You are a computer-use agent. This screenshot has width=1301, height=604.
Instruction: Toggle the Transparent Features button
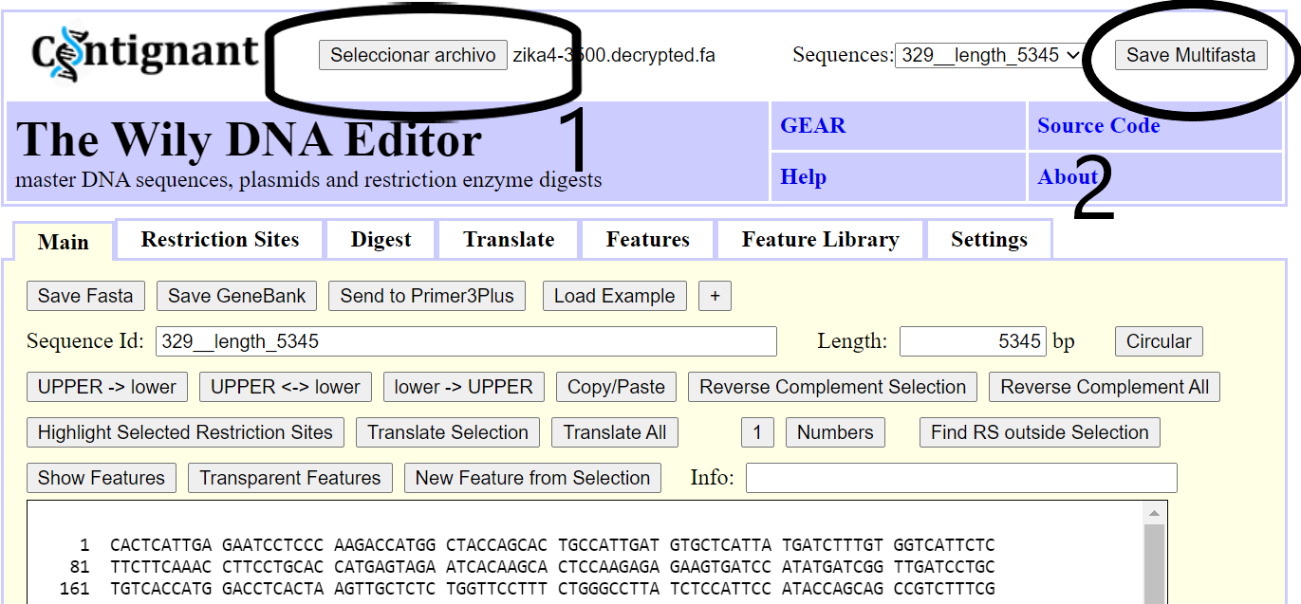click(x=290, y=478)
